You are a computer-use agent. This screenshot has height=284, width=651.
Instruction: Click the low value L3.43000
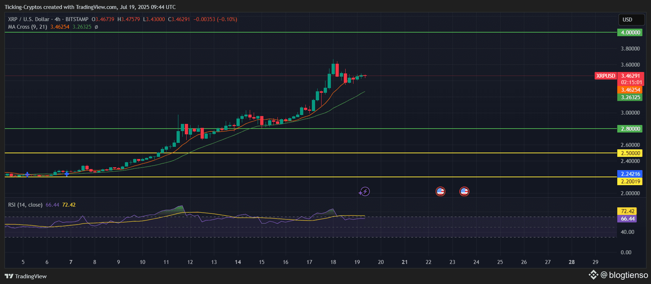154,19
